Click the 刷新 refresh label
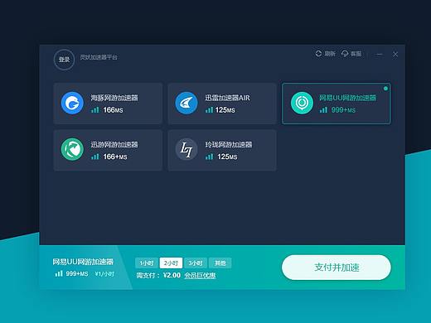 pyautogui.click(x=330, y=54)
